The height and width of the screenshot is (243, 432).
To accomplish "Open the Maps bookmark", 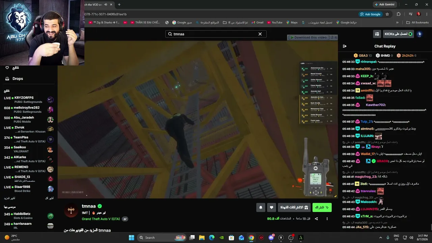I will click(x=292, y=23).
